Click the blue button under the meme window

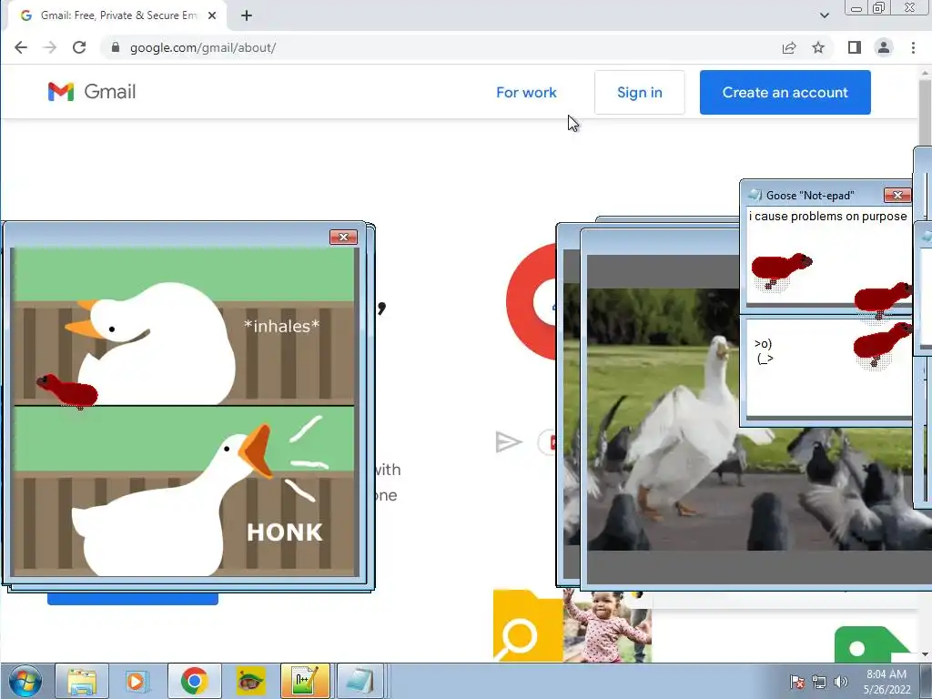[x=133, y=599]
